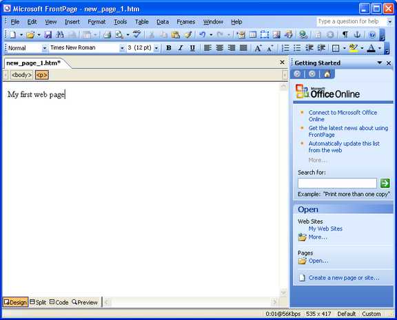Go to Getting Started pane Home icon
The width and height of the screenshot is (397, 320).
tap(327, 74)
